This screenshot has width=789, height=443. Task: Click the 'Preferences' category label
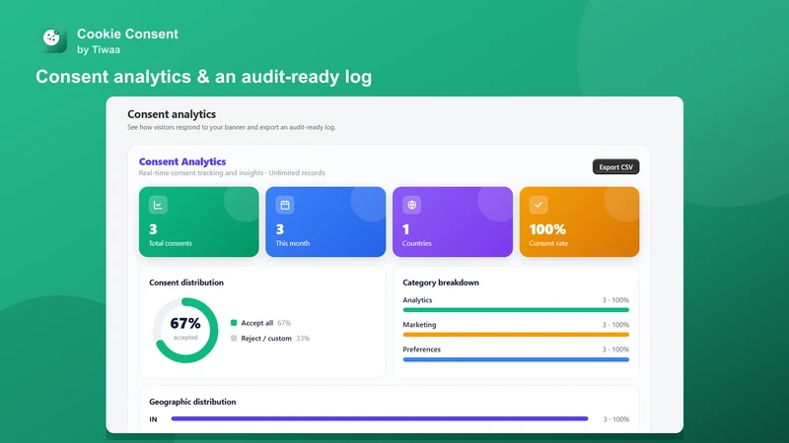[422, 349]
